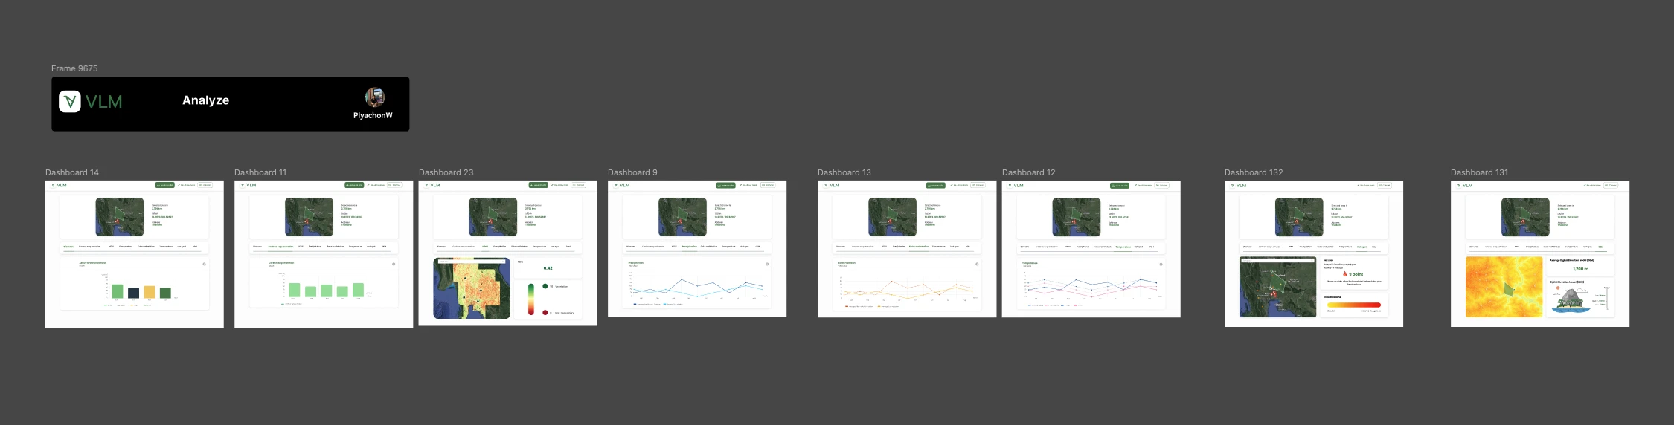Click the Cancel button in Dashboard 131
The height and width of the screenshot is (425, 1674).
click(1611, 185)
